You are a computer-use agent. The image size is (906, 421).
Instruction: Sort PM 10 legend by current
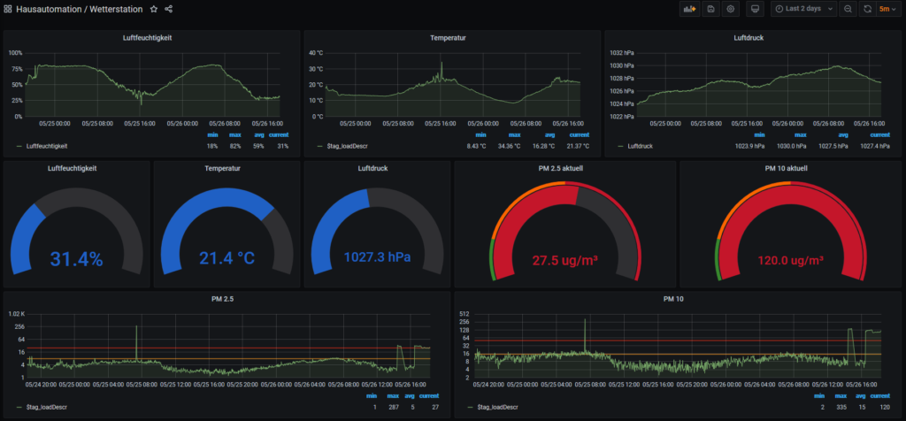click(880, 396)
